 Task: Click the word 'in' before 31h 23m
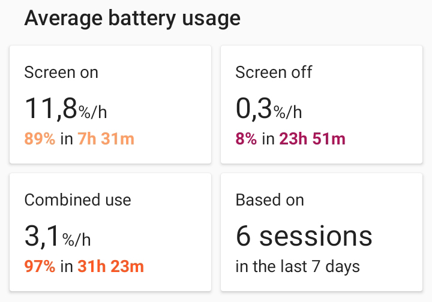tap(67, 266)
